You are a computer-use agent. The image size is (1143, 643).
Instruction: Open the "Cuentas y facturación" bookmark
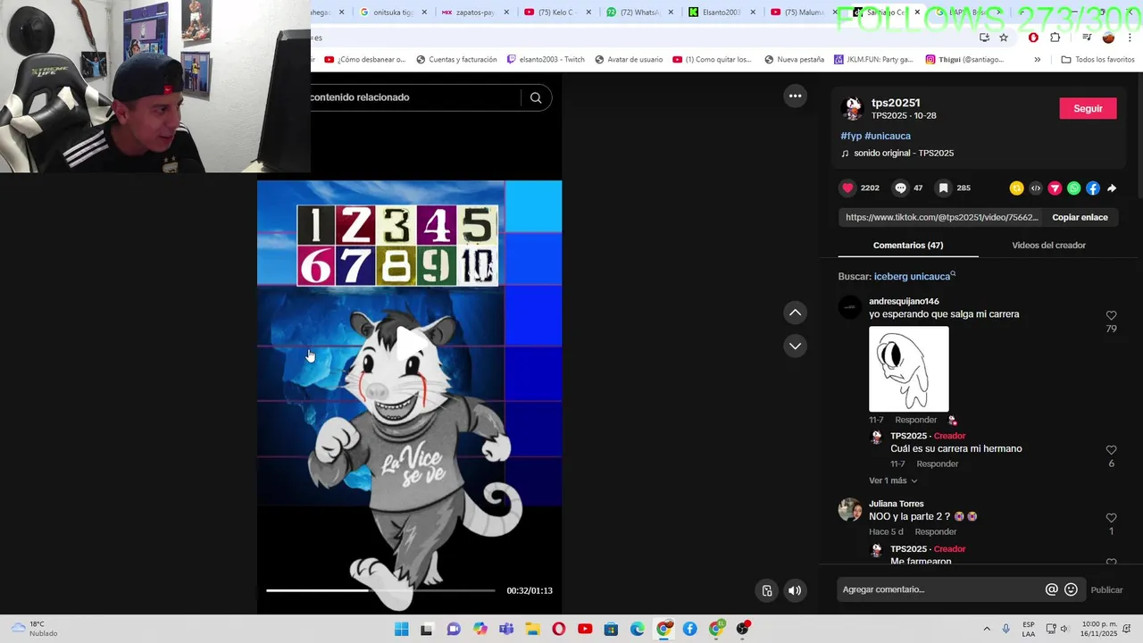point(456,60)
